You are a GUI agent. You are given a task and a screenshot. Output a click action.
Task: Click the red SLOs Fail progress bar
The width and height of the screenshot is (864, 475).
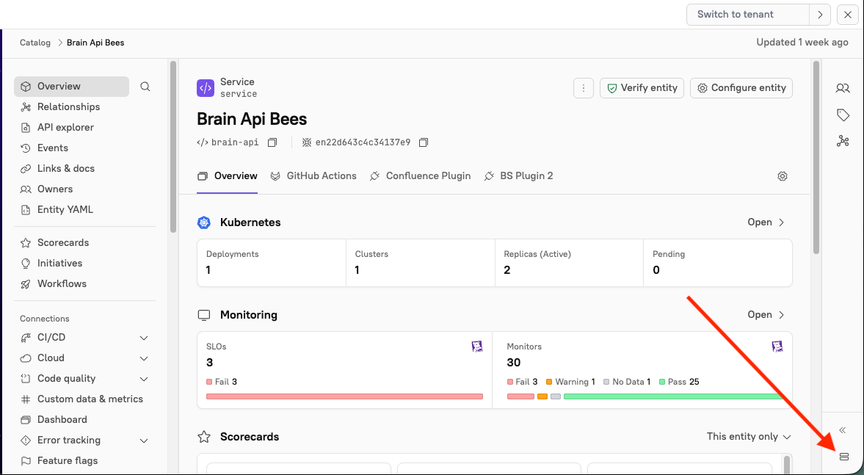click(344, 396)
